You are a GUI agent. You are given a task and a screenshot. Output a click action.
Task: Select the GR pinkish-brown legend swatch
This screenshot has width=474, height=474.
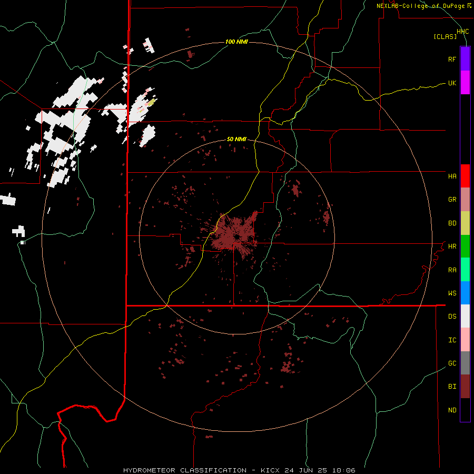(465, 200)
